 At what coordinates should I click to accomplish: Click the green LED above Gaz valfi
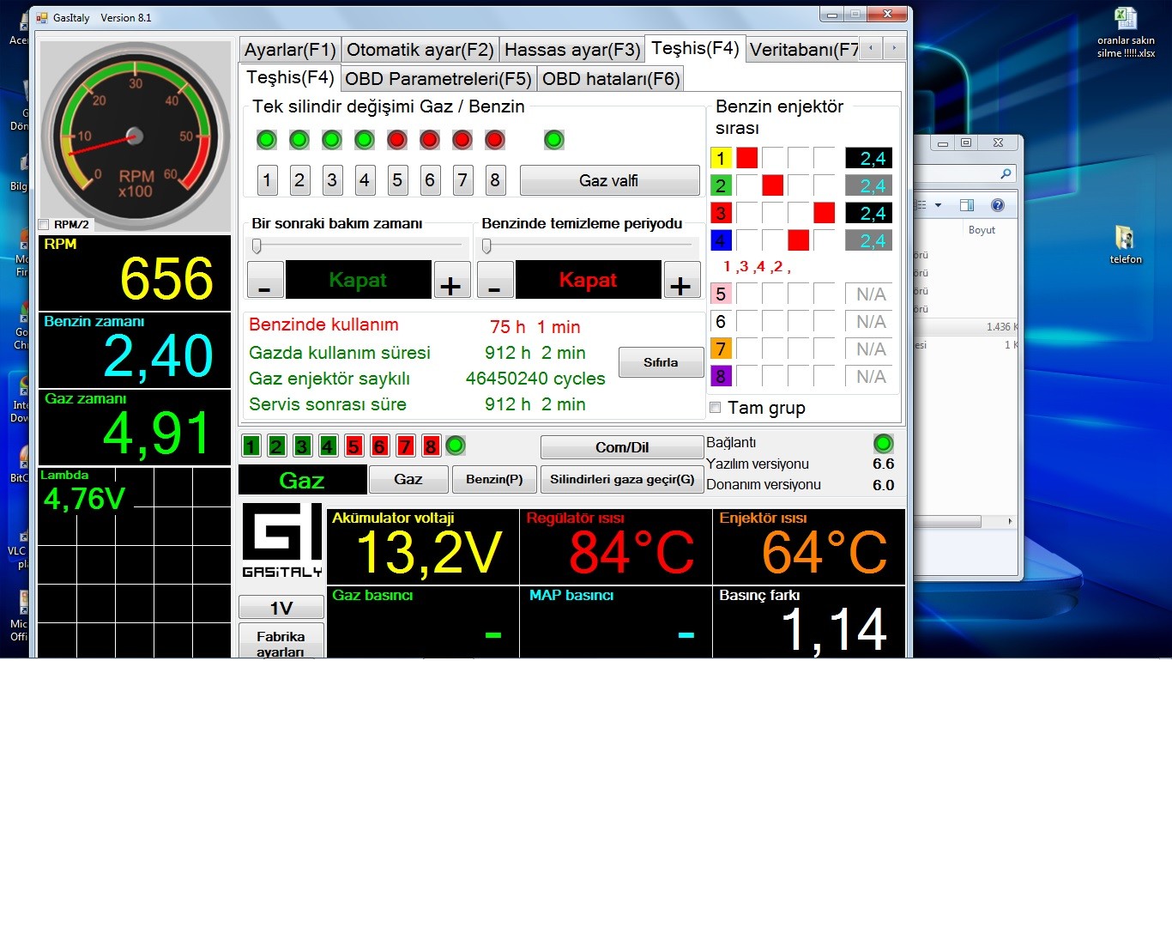coord(554,140)
